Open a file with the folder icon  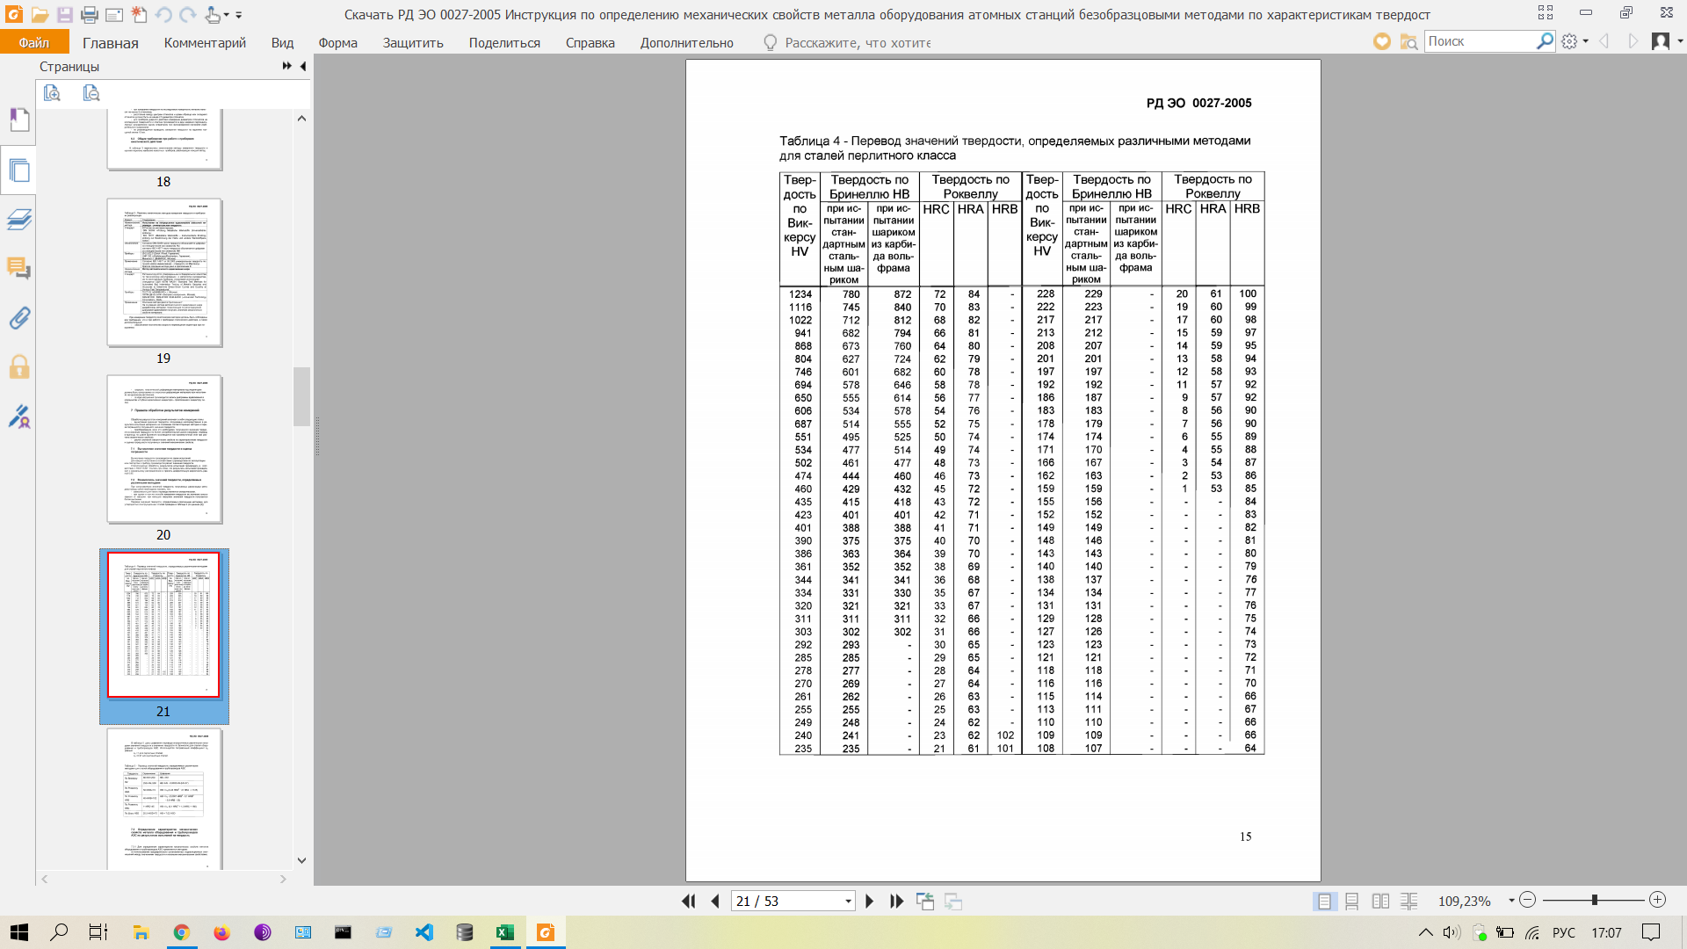point(40,15)
